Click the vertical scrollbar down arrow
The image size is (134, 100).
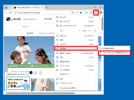pyautogui.click(x=102, y=91)
